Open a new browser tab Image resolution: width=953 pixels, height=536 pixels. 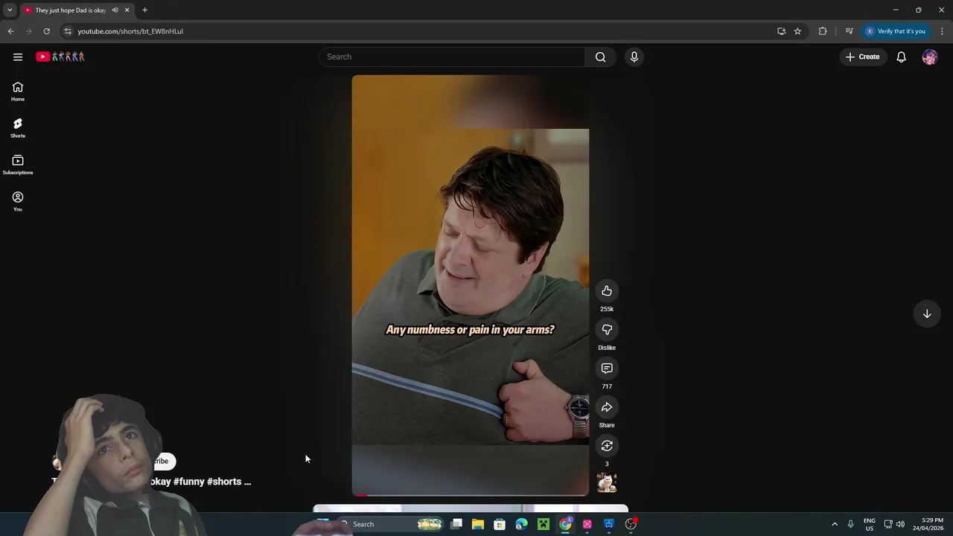click(144, 10)
